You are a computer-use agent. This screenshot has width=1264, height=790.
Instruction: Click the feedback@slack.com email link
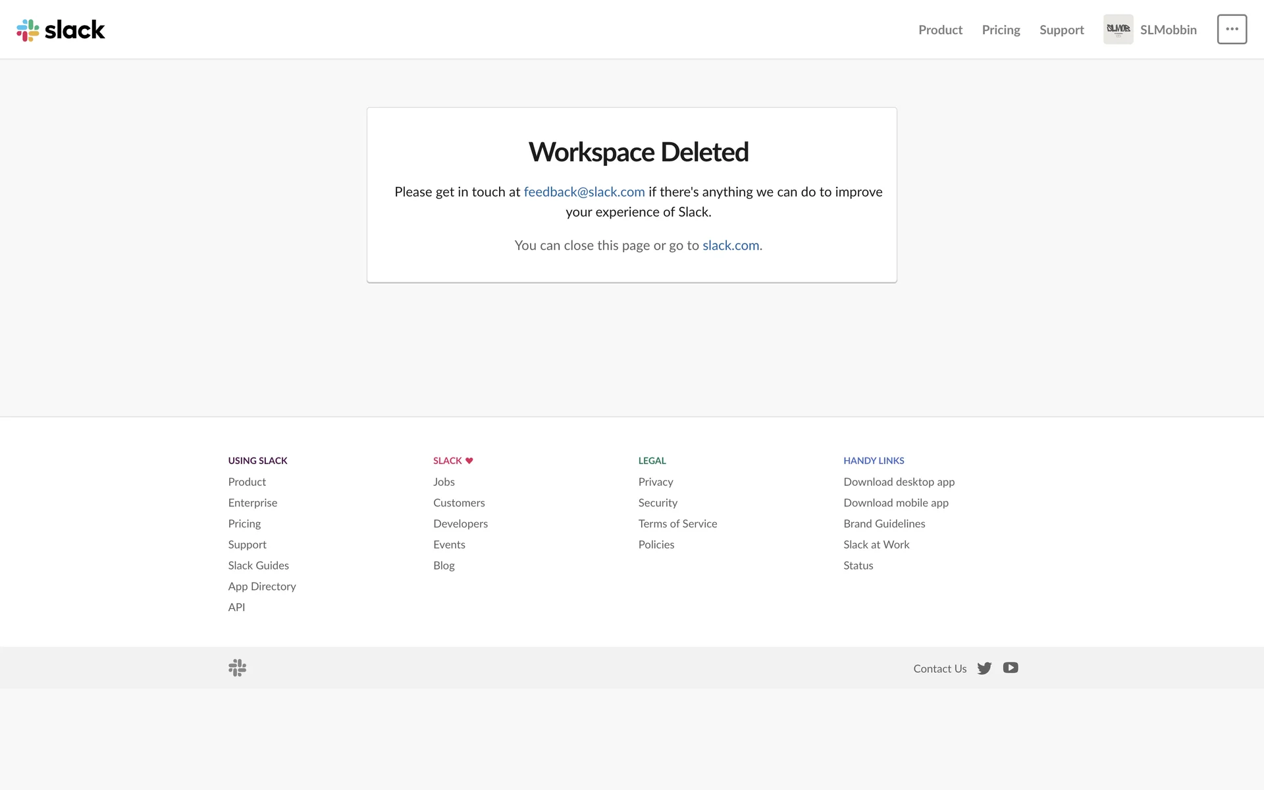(x=584, y=192)
